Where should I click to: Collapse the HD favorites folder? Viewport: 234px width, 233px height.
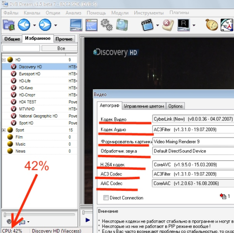pyautogui.click(x=4, y=60)
